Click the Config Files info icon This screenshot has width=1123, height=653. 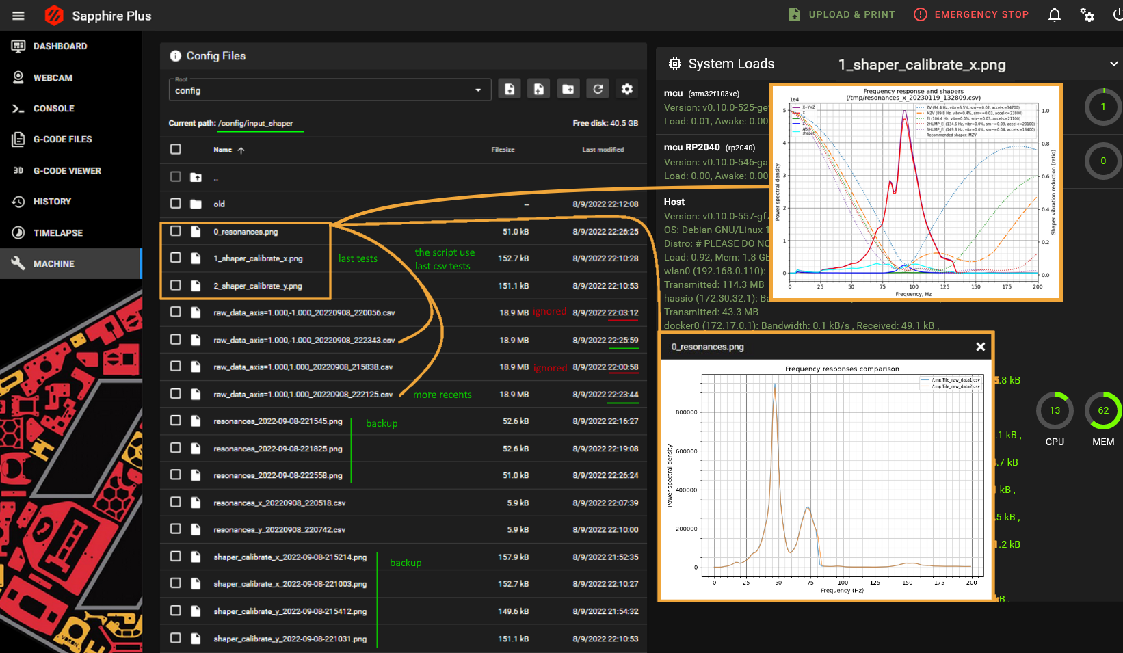tap(176, 56)
